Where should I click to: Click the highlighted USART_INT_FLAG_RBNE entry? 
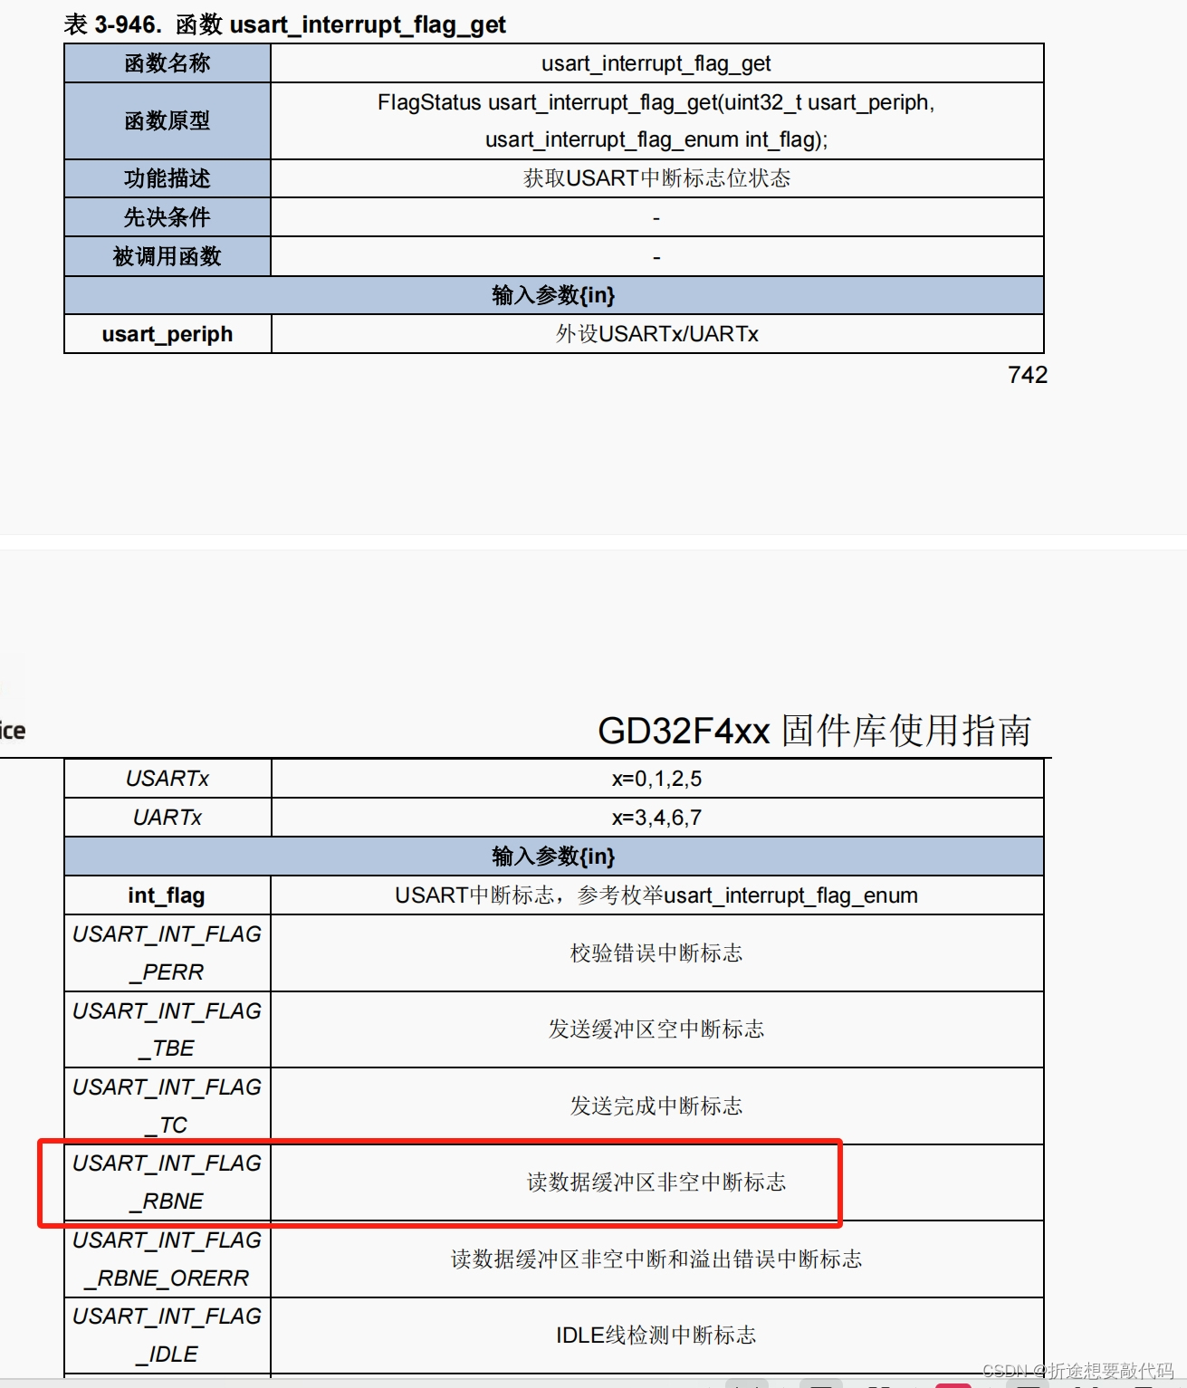pyautogui.click(x=167, y=1182)
